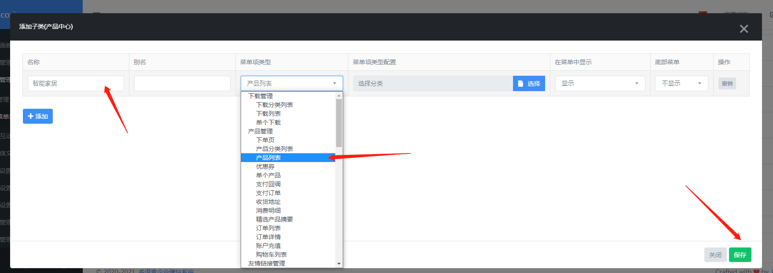Open the 底部菜单 dropdown showing 不显示

tap(681, 84)
